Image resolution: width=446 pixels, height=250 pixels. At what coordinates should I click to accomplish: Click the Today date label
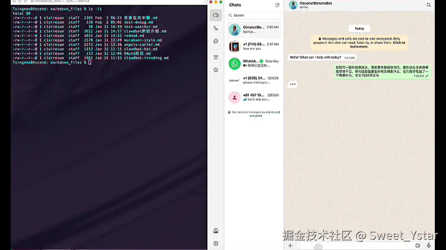[x=359, y=28]
